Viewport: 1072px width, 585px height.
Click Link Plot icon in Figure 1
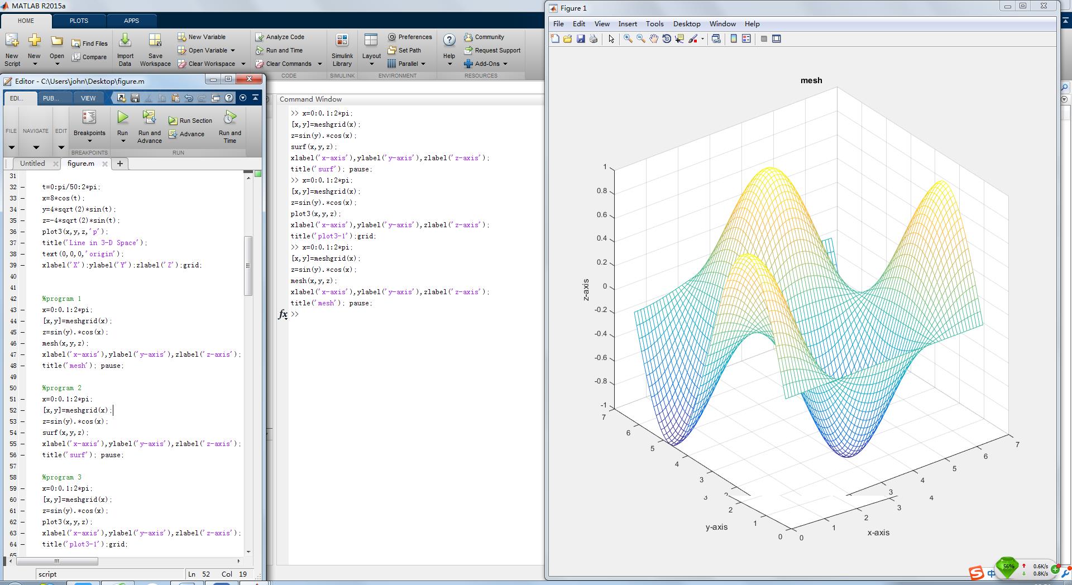[716, 39]
